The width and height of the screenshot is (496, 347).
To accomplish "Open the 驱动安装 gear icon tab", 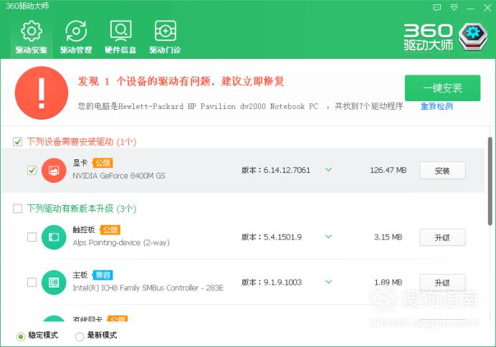I will point(31,37).
